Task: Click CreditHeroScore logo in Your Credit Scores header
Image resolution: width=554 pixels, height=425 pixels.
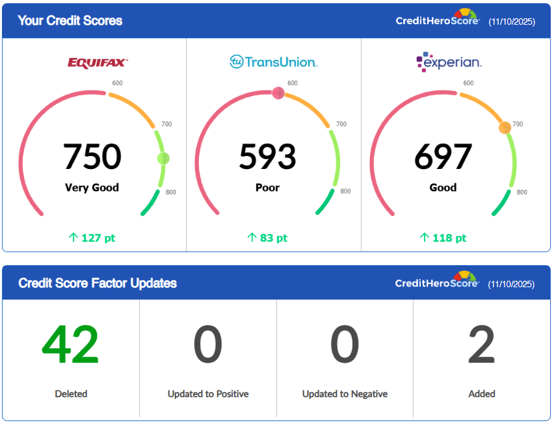Action: (437, 19)
